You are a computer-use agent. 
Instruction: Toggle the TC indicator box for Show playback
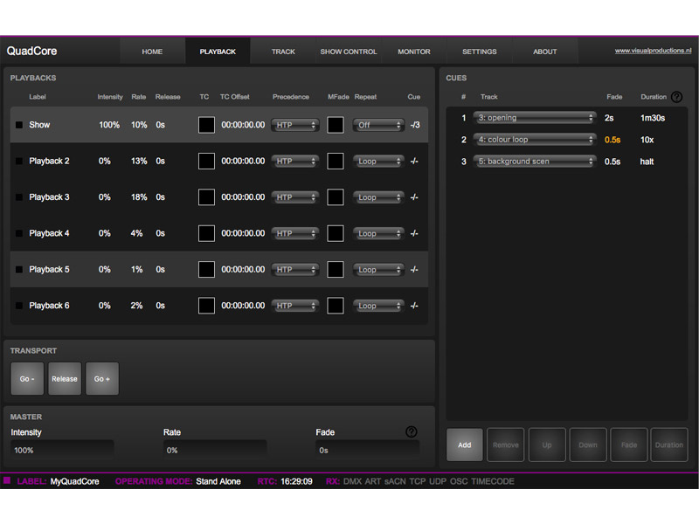point(206,124)
